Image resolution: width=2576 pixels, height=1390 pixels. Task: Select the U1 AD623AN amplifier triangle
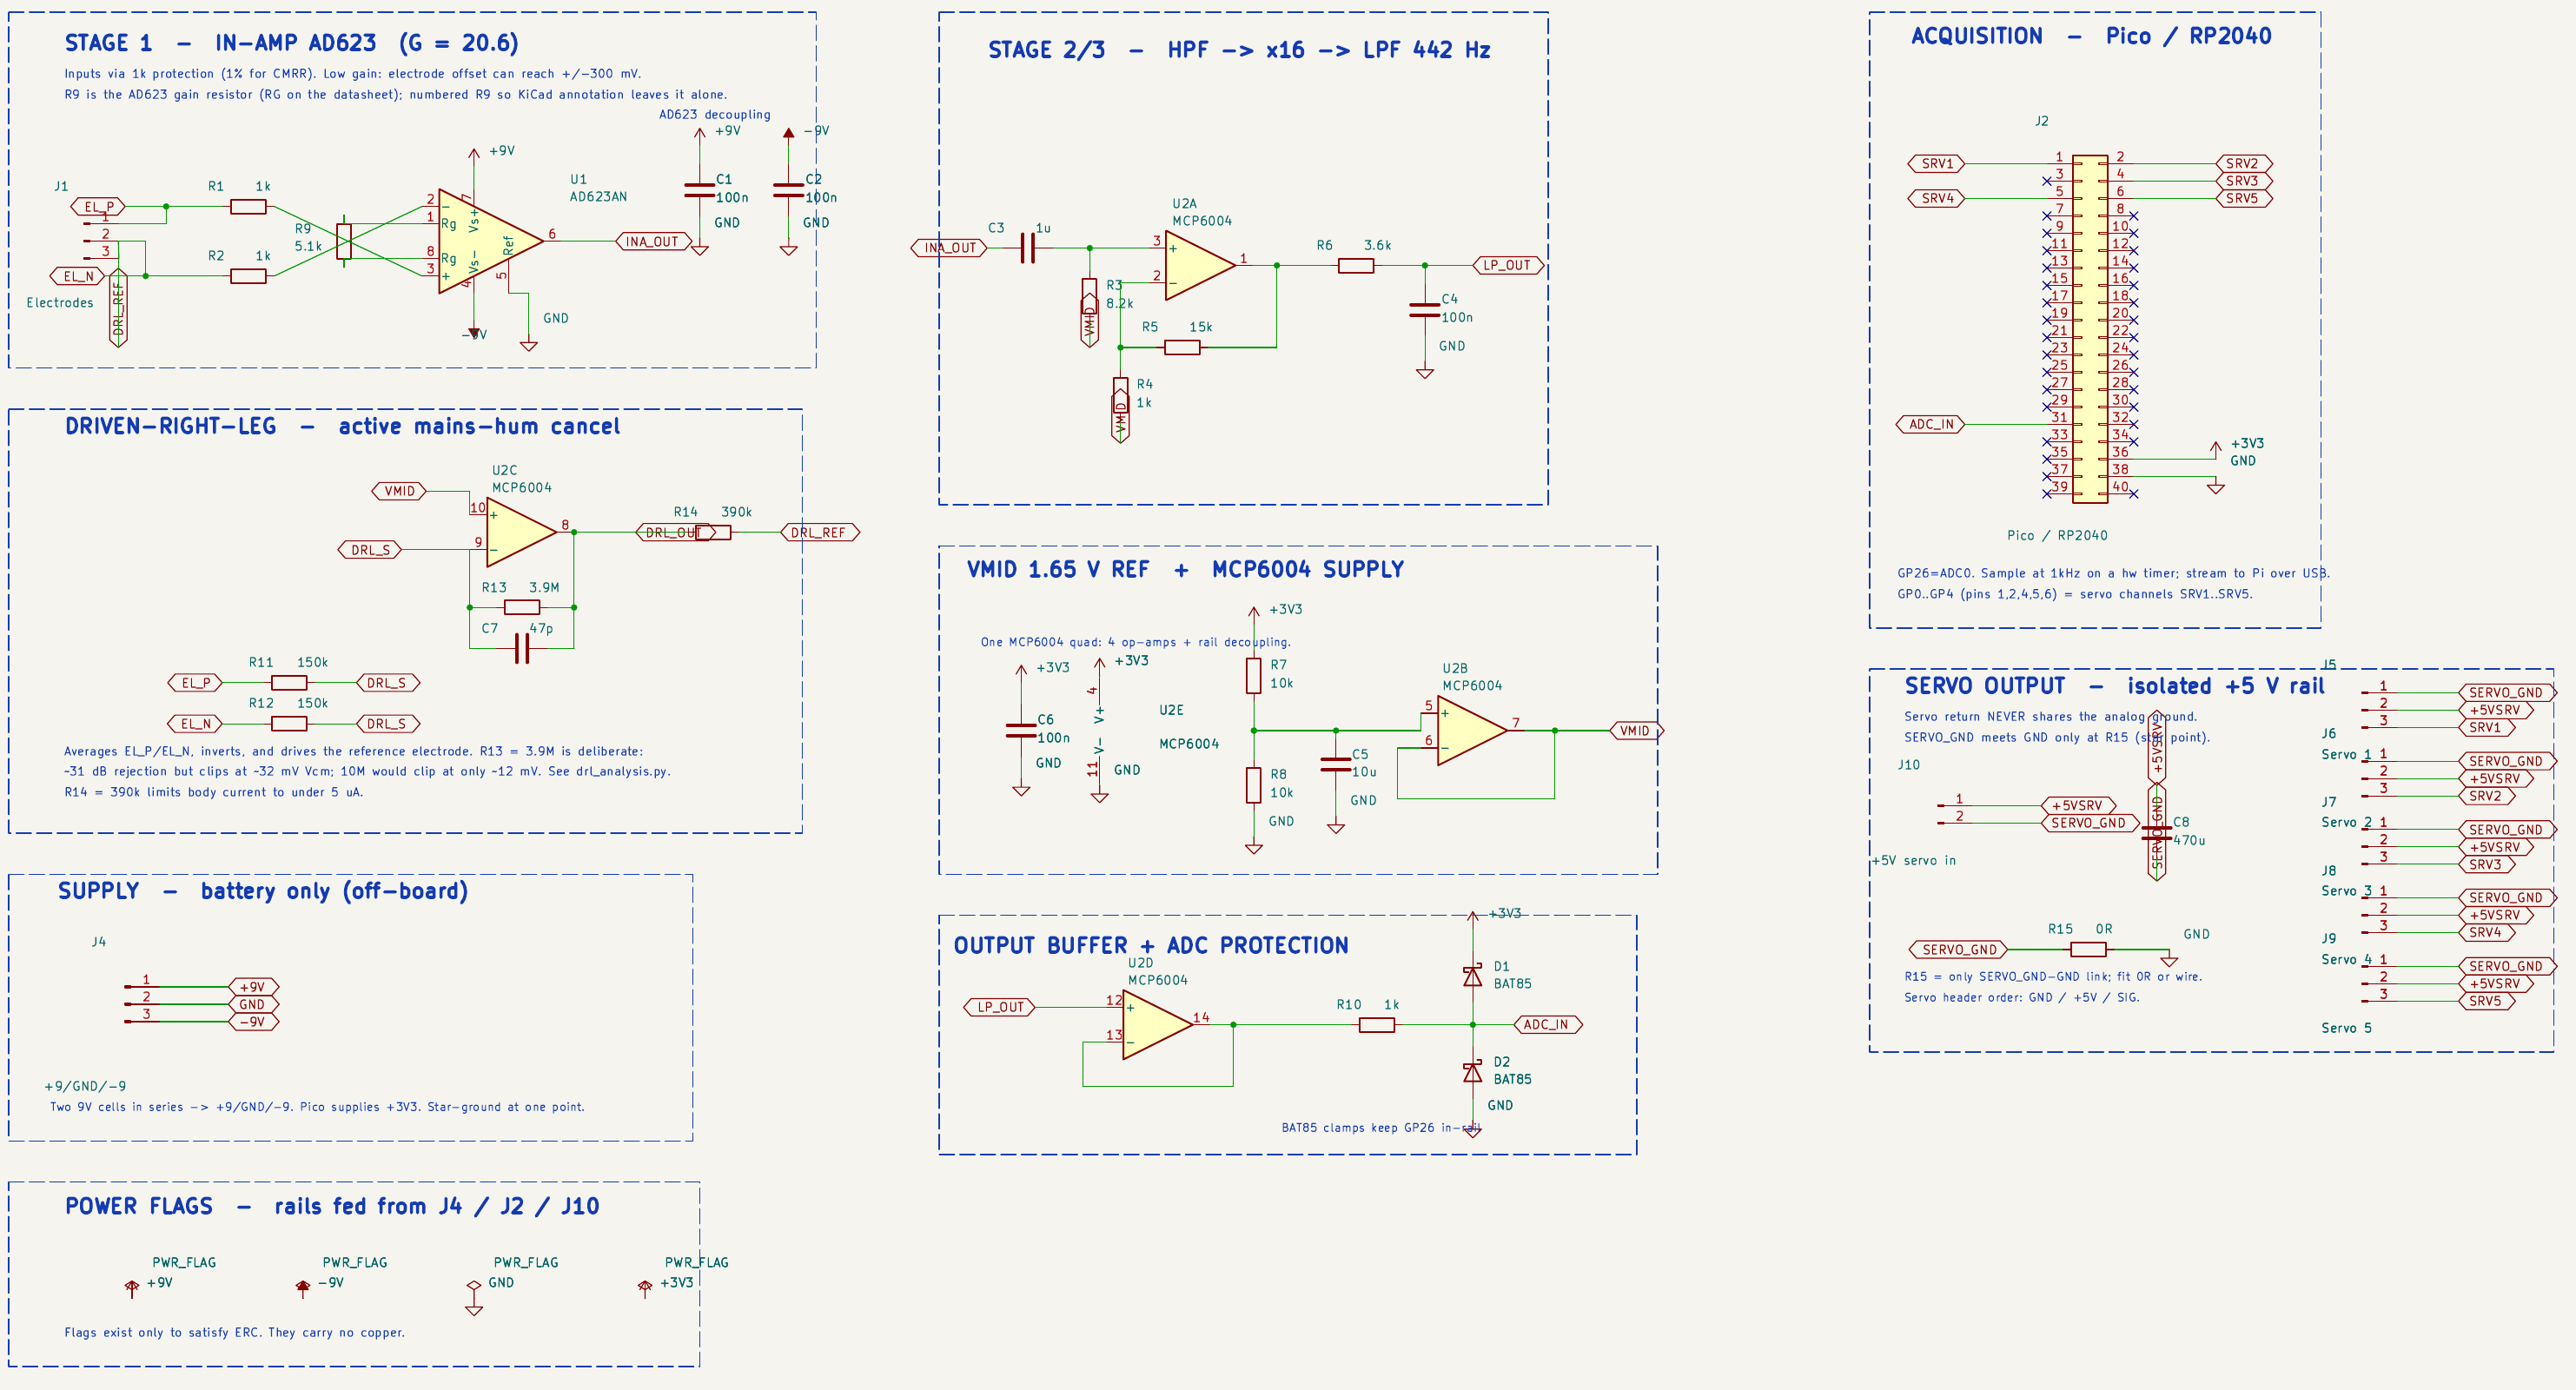coord(490,241)
